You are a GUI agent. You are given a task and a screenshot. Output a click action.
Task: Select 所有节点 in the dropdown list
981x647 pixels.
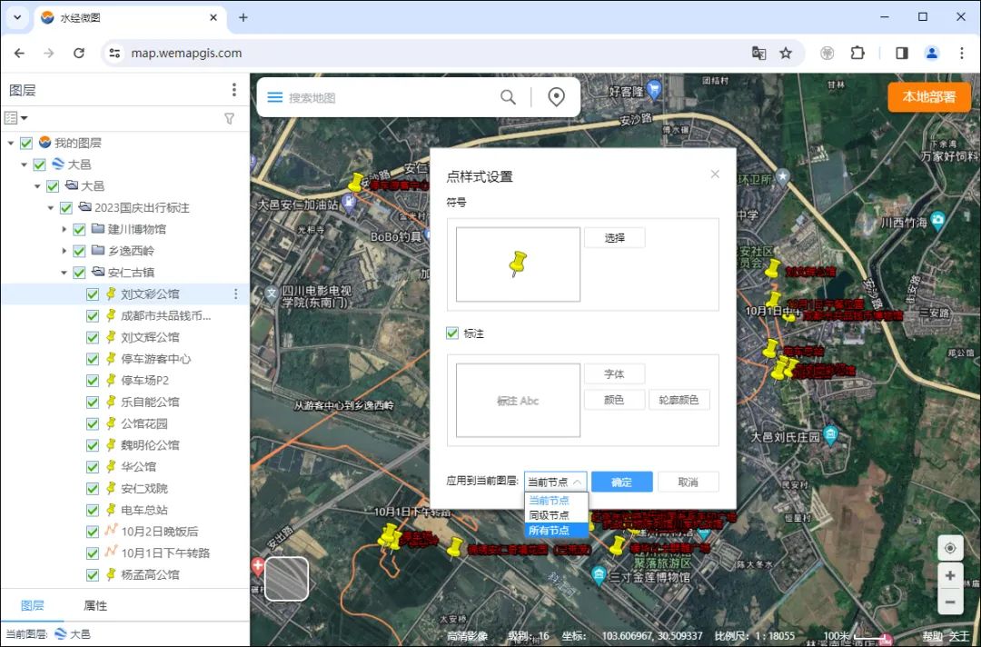pos(550,530)
